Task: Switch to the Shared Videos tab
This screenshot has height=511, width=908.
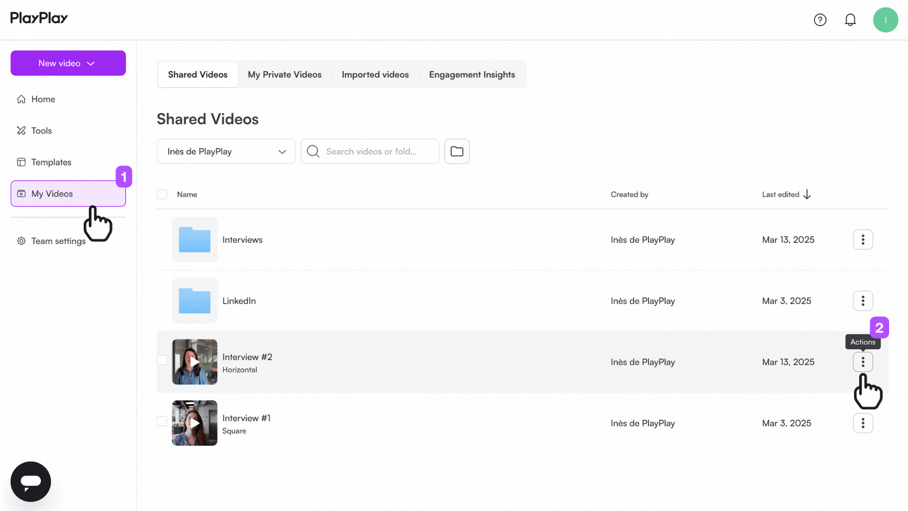Action: (x=198, y=75)
